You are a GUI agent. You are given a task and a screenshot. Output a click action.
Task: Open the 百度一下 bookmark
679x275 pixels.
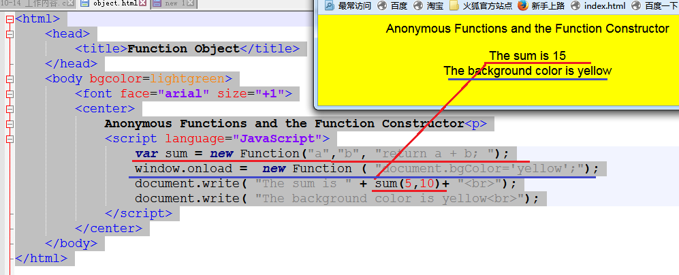(654, 5)
